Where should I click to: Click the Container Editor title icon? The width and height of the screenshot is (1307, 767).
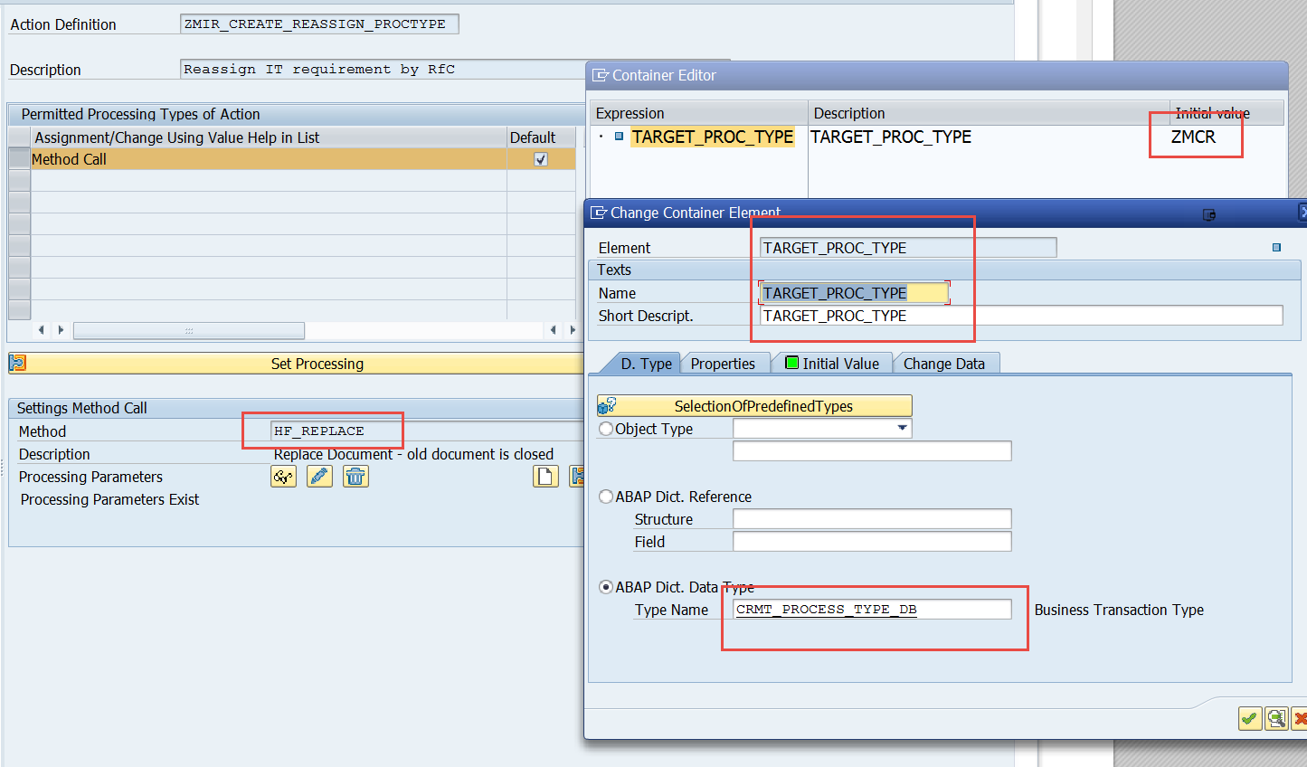coord(600,76)
